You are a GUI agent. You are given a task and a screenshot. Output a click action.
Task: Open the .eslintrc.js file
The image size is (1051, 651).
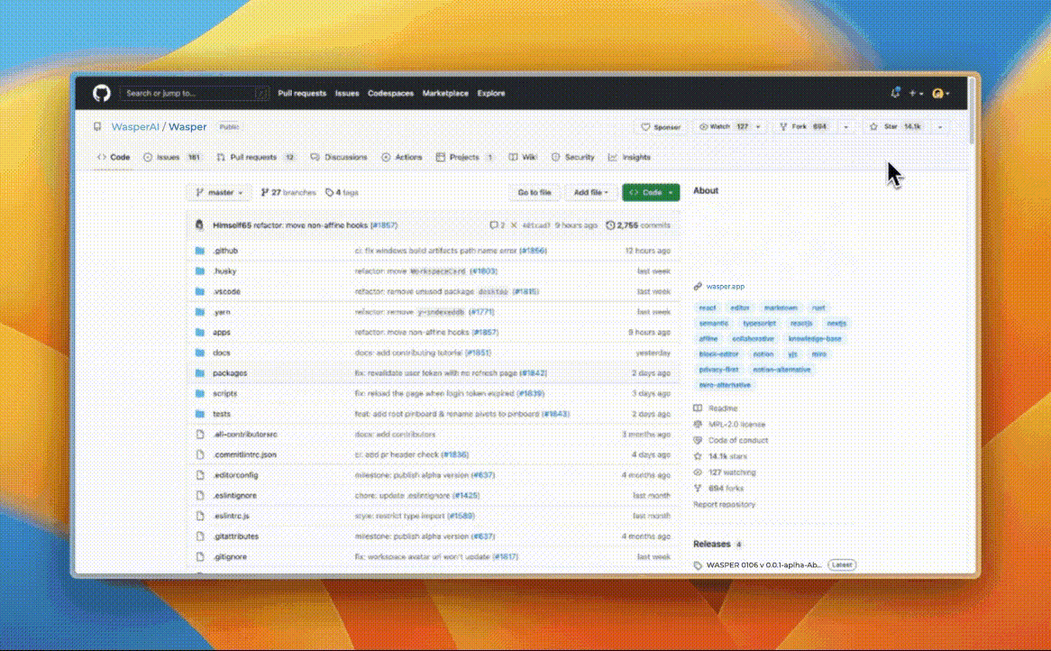pos(232,517)
